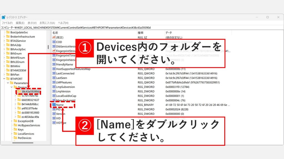The width and height of the screenshot is (284, 159).
Task: Click the registry path address bar
Action: click(83, 27)
